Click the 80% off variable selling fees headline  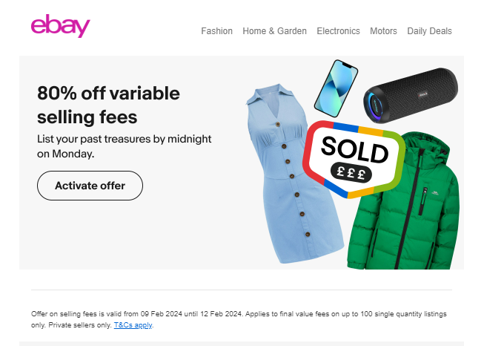(108, 105)
